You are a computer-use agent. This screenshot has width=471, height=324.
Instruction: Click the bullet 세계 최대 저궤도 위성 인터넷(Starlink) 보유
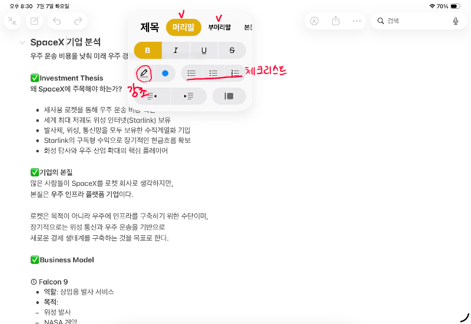[107, 121]
